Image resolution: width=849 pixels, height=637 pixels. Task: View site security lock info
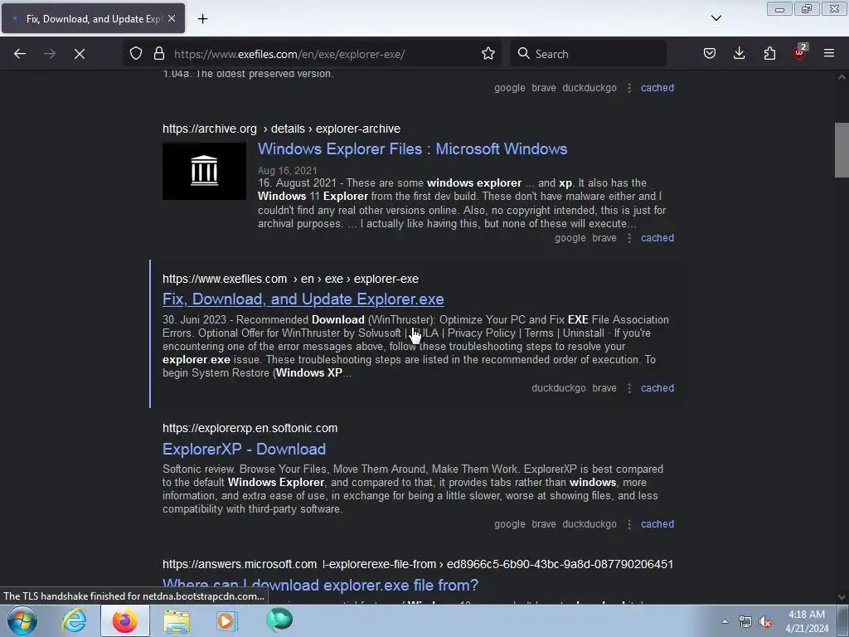pos(158,54)
